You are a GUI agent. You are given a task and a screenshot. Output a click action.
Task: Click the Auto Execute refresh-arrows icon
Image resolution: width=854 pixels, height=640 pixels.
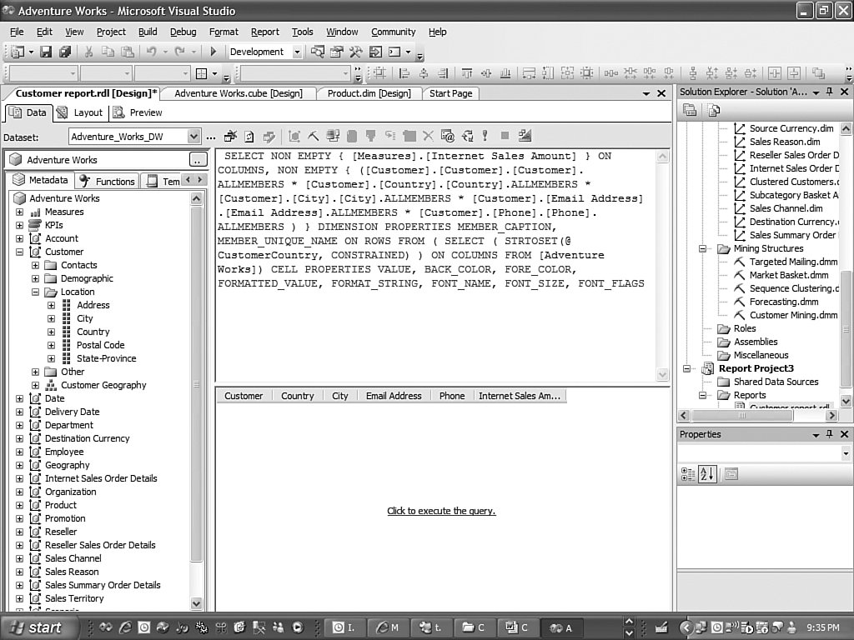click(x=467, y=136)
